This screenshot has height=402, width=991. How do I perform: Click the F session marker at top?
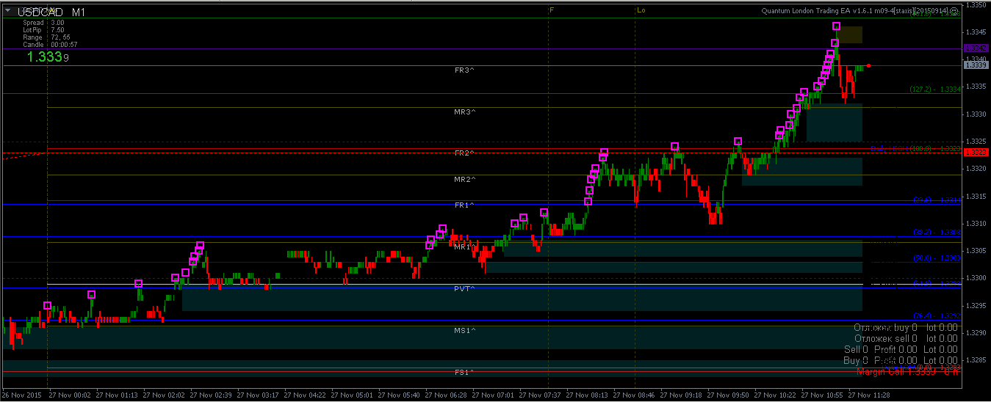tap(552, 10)
